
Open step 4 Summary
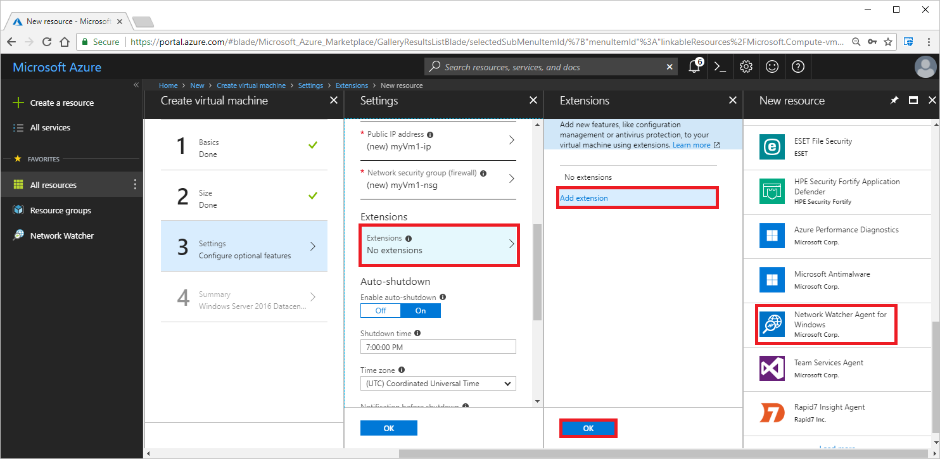[244, 297]
